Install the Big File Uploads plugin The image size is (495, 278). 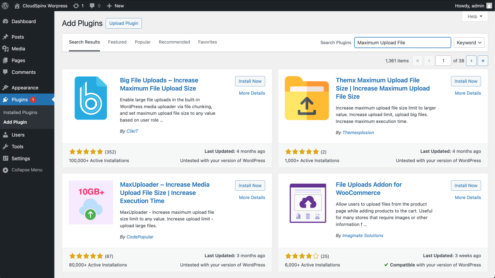point(250,81)
